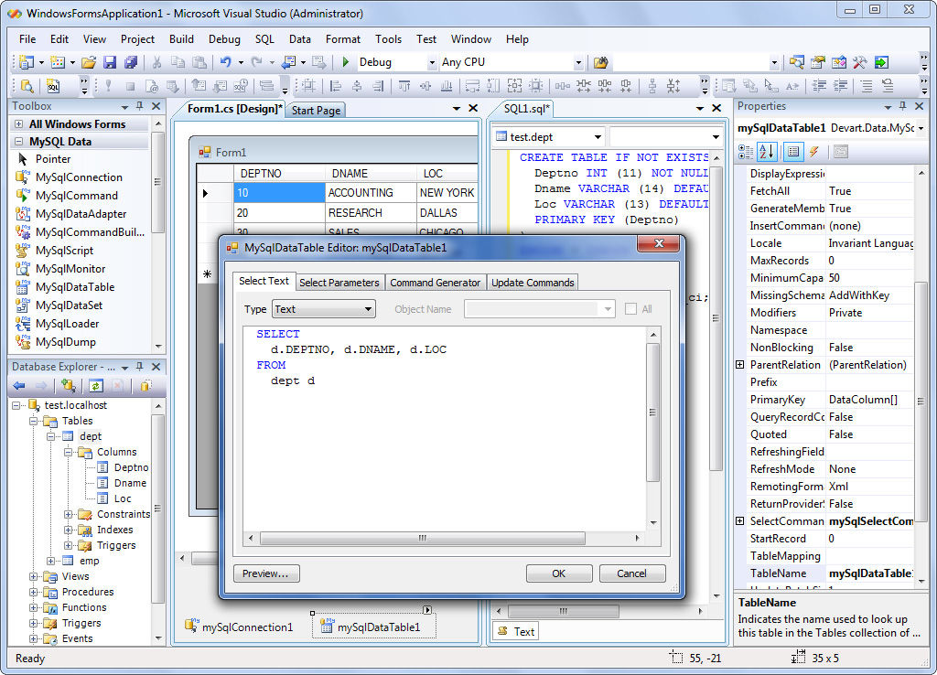Select MySqlConnection tool in Toolbox
937x675 pixels.
[x=79, y=177]
